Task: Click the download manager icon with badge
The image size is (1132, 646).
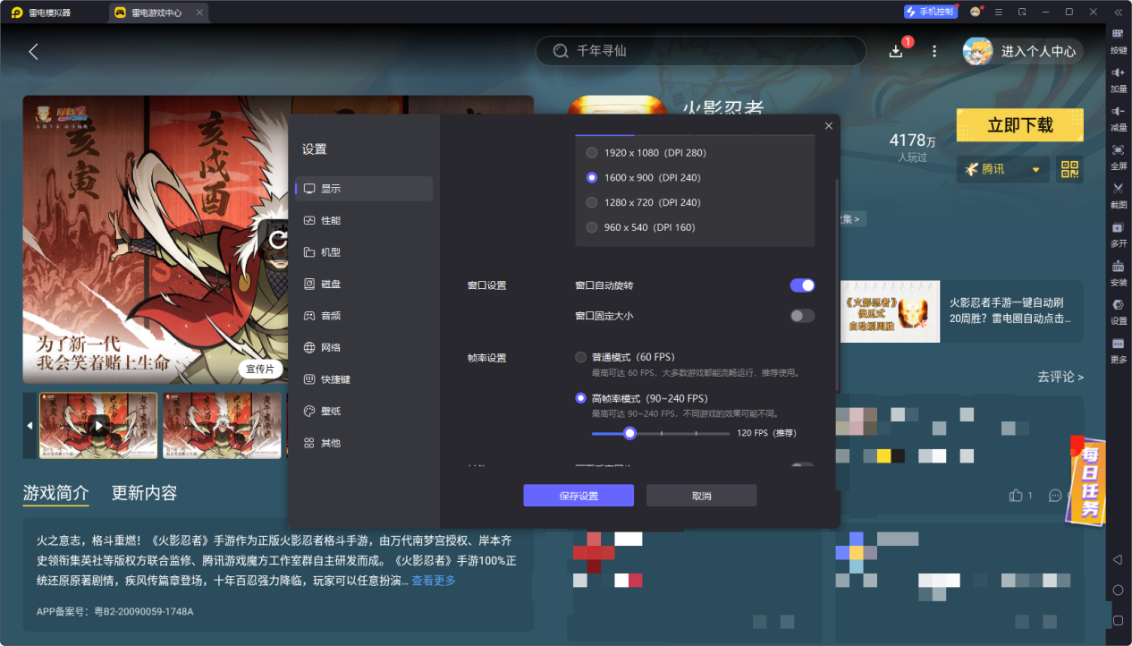Action: click(x=897, y=51)
